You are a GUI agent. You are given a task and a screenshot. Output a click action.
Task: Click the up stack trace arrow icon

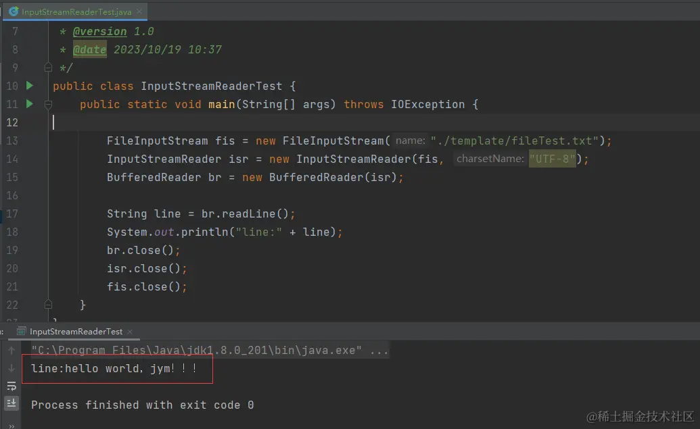(11, 350)
